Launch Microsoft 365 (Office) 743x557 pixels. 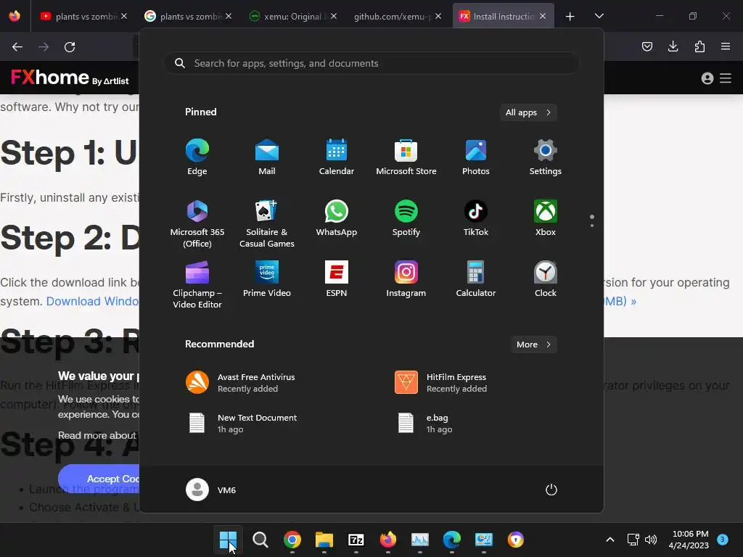click(x=197, y=223)
